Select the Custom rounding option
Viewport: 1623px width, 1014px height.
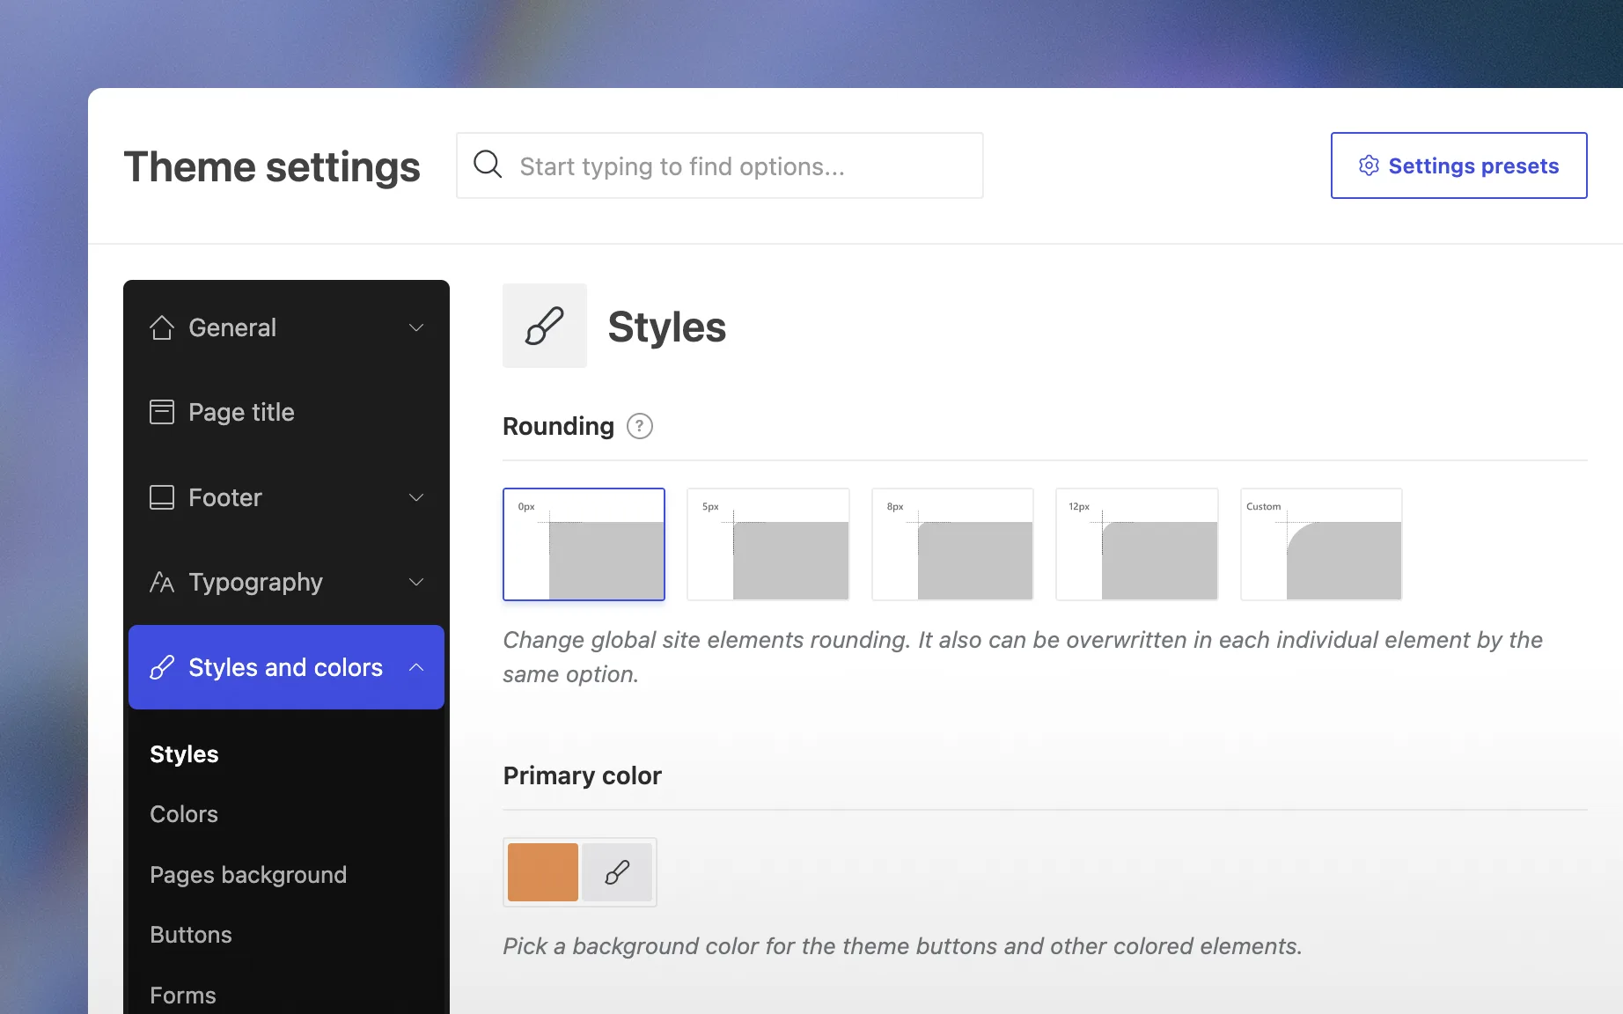coord(1321,544)
